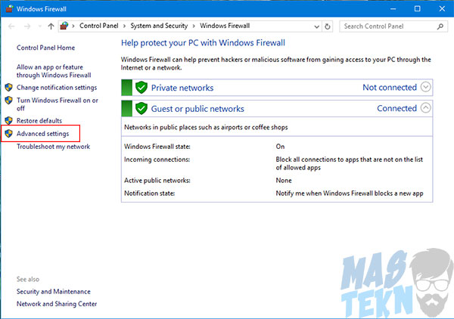Go up one level with Up arrow

[51, 26]
